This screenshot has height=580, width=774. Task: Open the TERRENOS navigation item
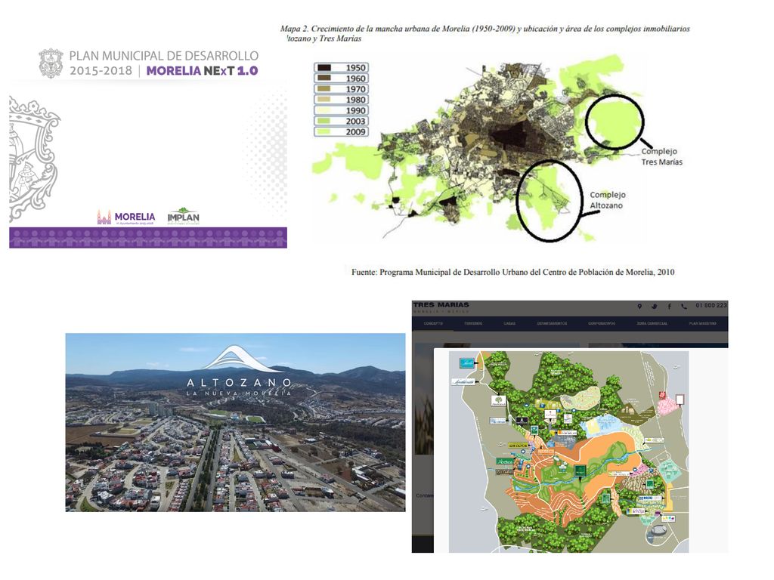[473, 323]
